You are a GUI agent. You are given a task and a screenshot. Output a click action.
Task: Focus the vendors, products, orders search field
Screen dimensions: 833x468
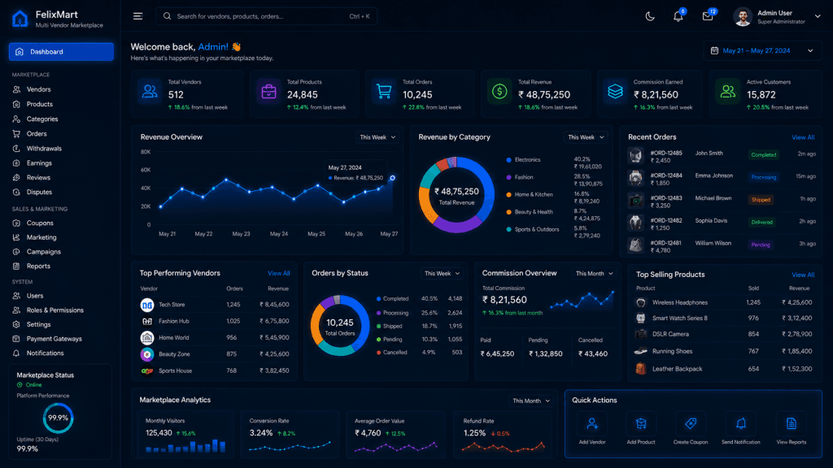266,16
